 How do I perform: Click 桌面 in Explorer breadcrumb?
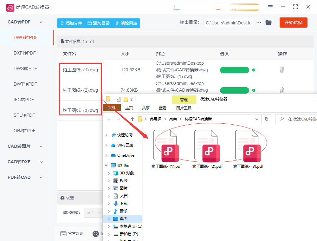[173, 119]
